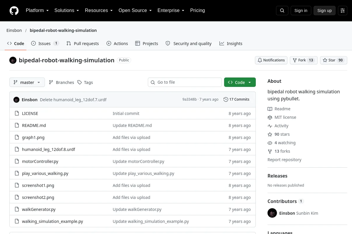Click the repository avatar beside the title
Viewport: 352px width, 234px height.
tap(13, 60)
